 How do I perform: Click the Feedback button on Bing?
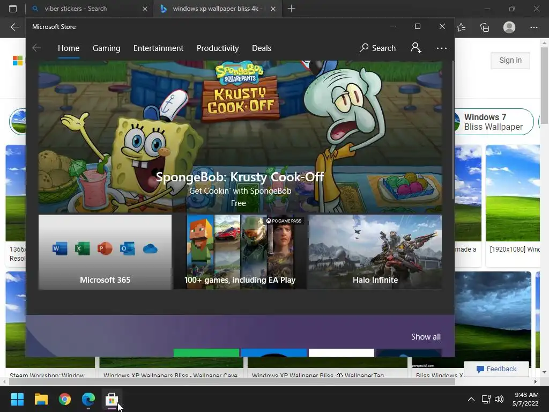pyautogui.click(x=496, y=369)
